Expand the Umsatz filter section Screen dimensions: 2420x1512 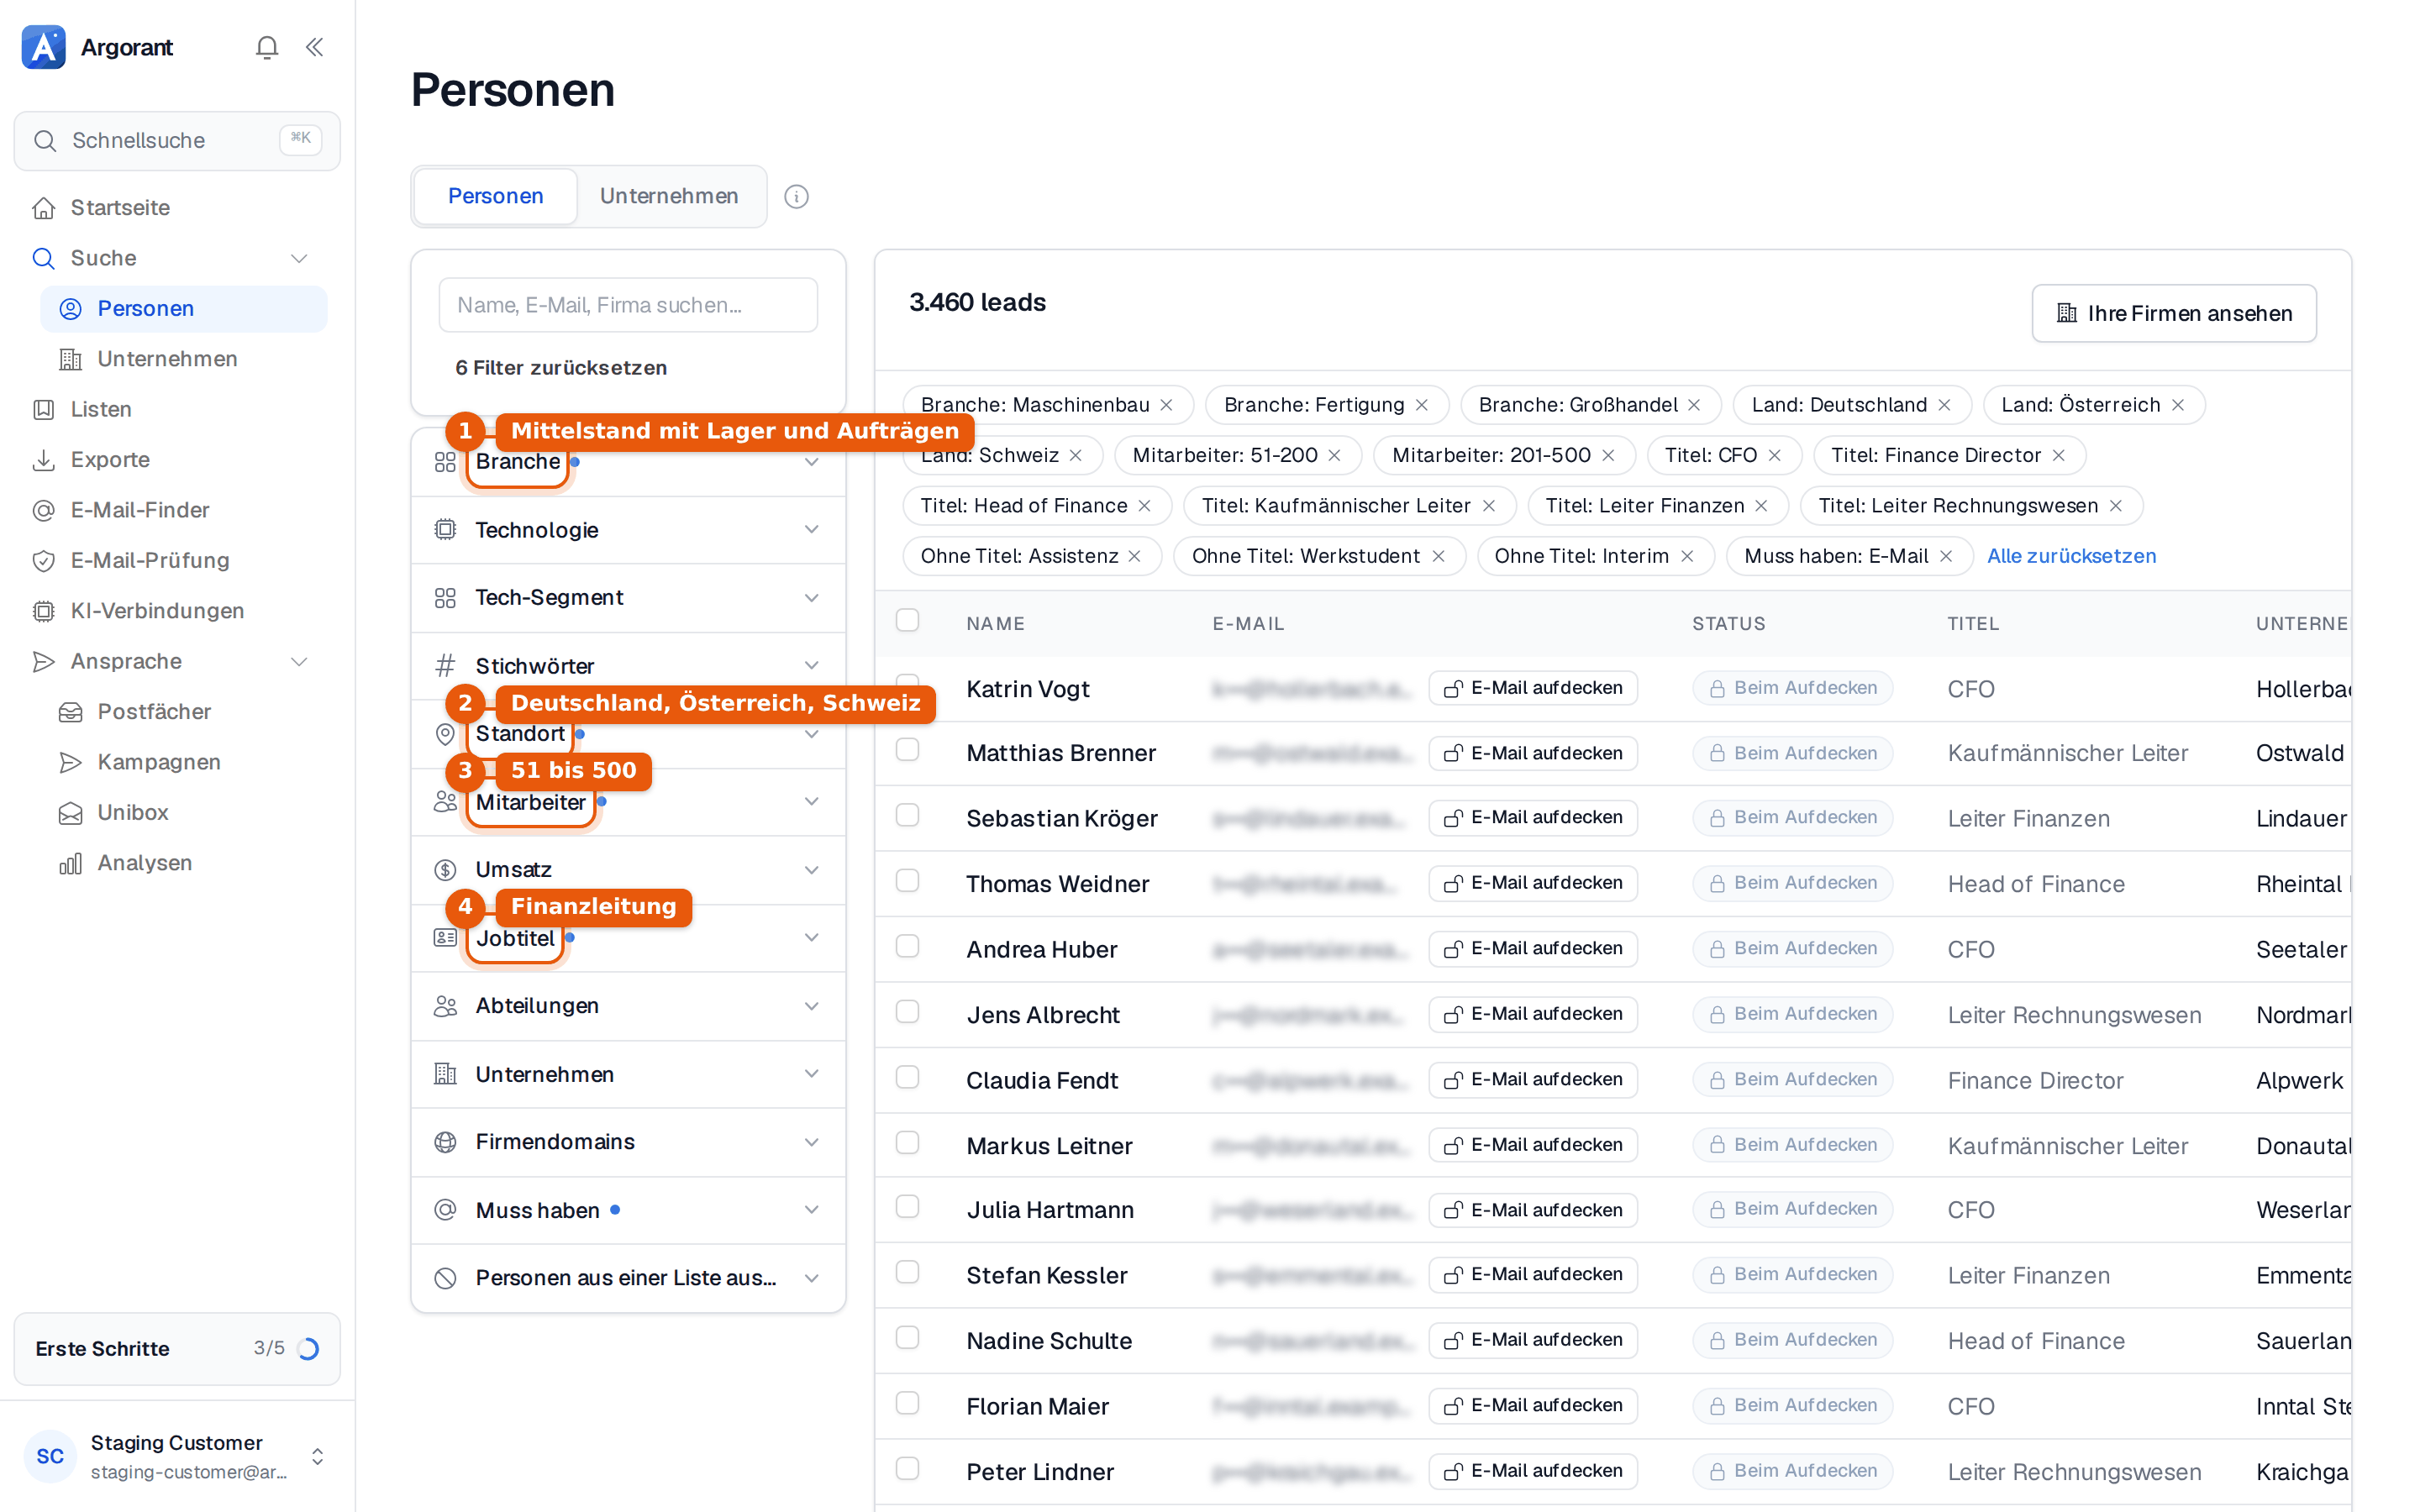pyautogui.click(x=628, y=870)
